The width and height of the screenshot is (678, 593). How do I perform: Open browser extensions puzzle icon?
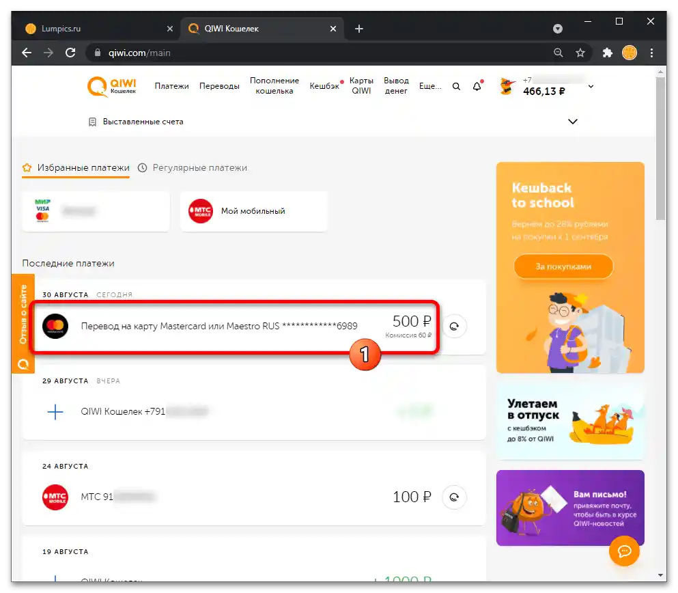pos(606,53)
